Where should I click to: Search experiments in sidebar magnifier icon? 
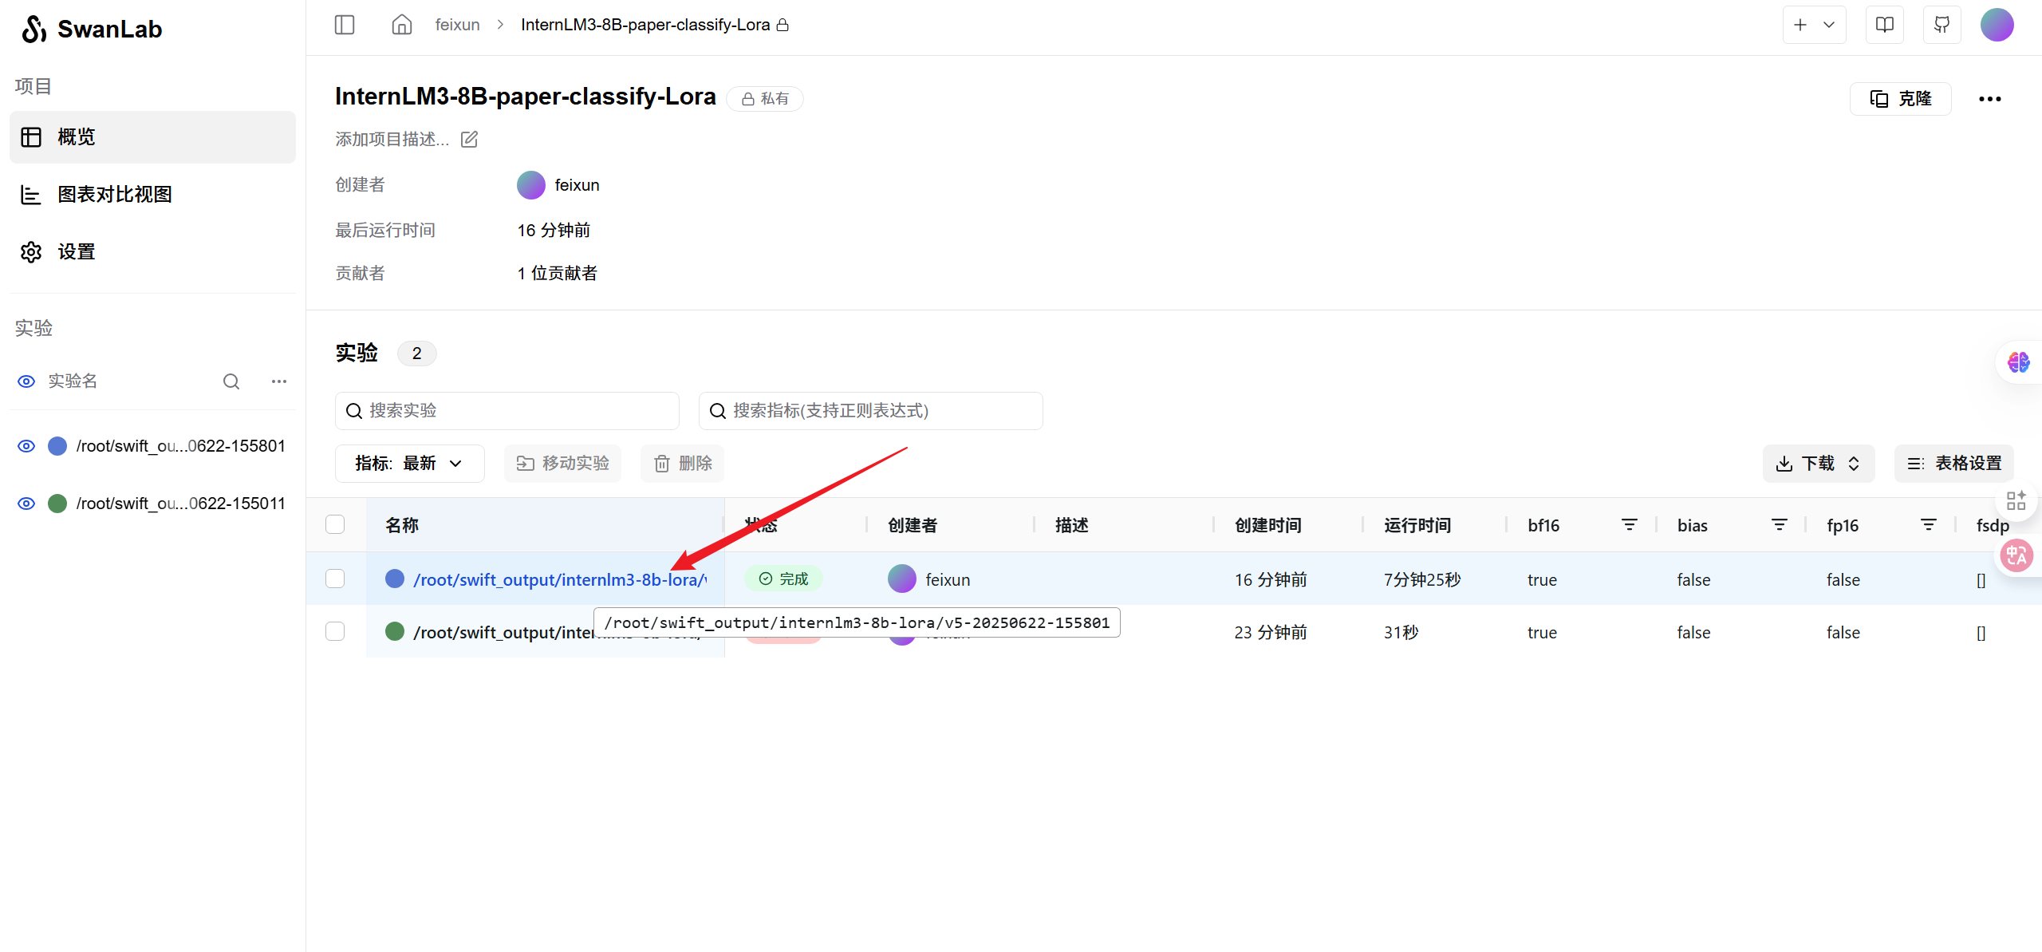click(231, 381)
